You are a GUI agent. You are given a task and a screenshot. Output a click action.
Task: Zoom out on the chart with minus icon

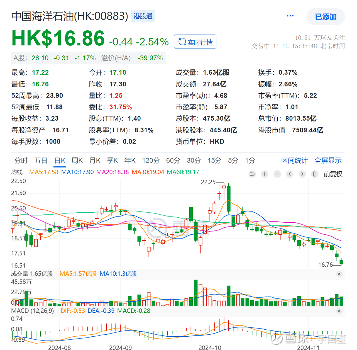tap(277, 174)
